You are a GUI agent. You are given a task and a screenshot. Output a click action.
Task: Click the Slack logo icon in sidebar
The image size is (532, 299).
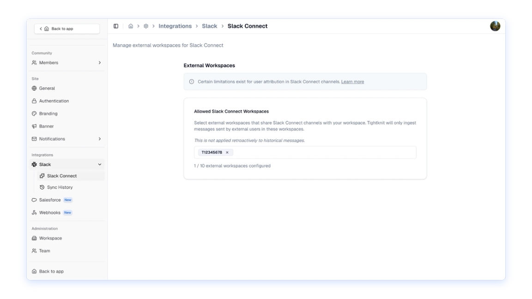tap(34, 164)
